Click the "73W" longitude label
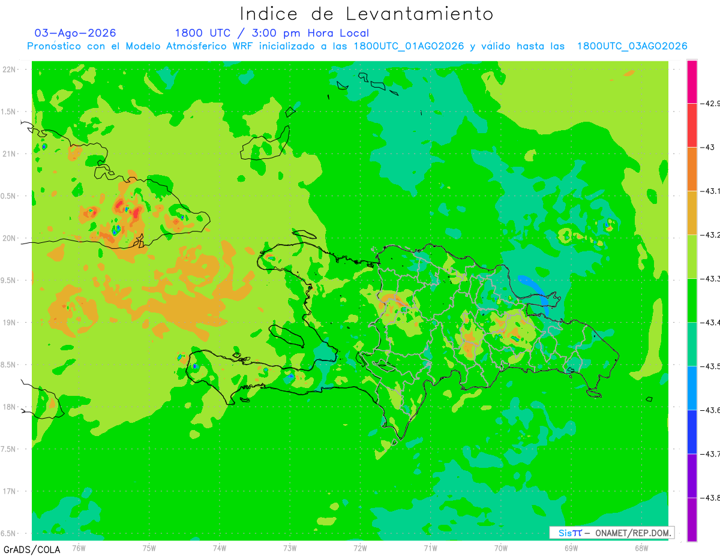The width and height of the screenshot is (720, 556). click(x=290, y=548)
